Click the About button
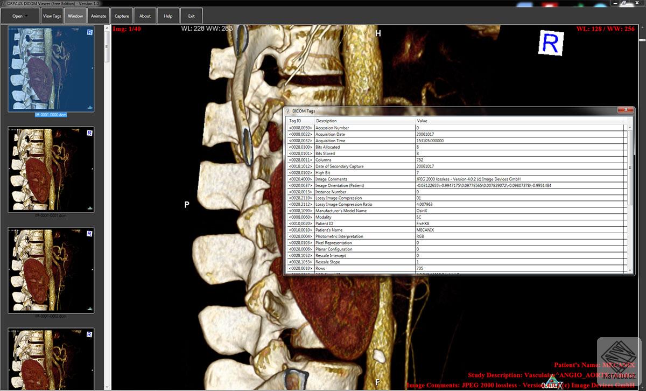Screen dimensions: 646x391 (x=144, y=16)
